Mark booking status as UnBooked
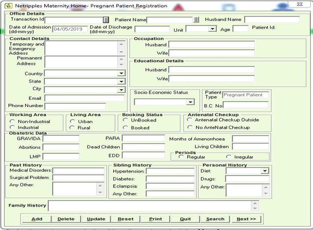This screenshot has width=313, height=230. pos(125,120)
